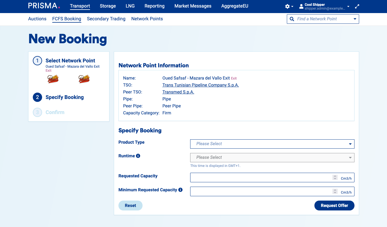Expand the Cool Shipper account dropdown
The width and height of the screenshot is (387, 227).
(348, 7)
